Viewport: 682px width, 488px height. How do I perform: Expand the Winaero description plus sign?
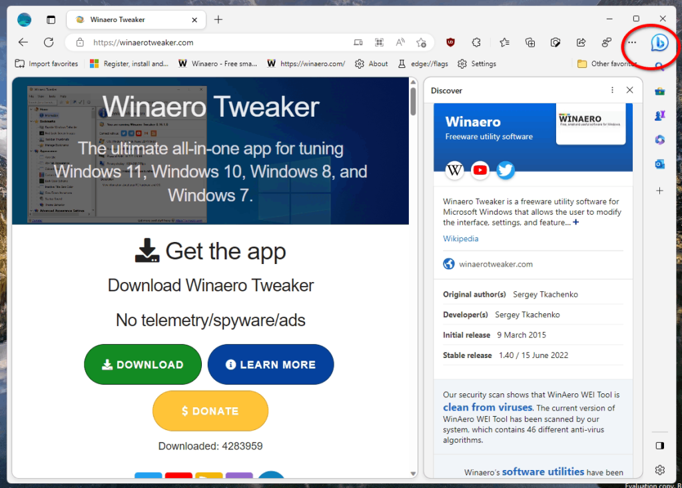tap(576, 222)
